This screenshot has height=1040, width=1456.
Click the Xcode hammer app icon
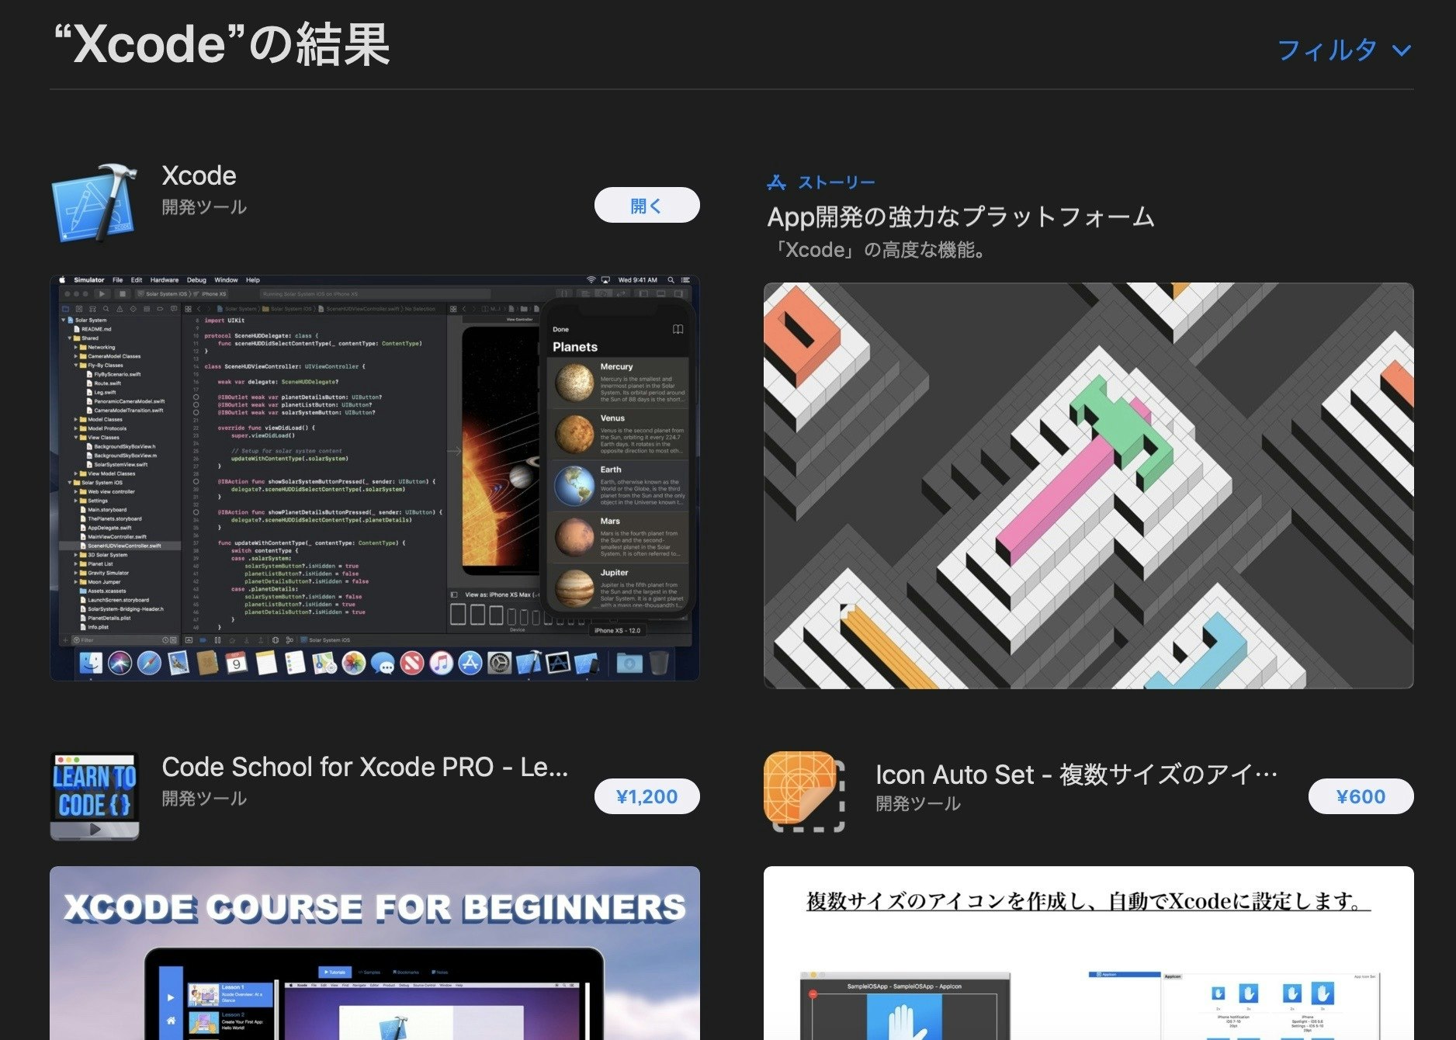95,203
